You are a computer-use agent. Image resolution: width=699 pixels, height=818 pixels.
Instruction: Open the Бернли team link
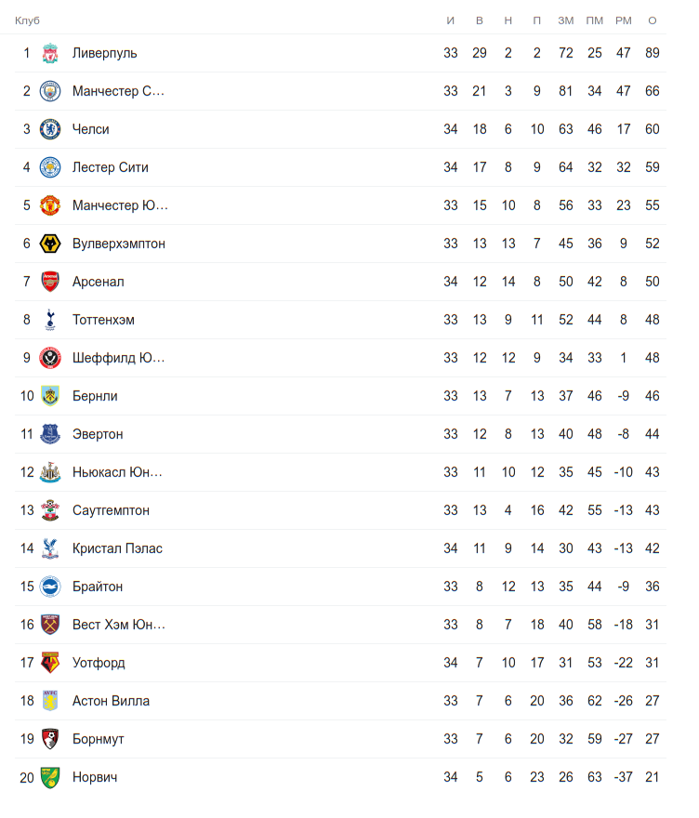click(95, 396)
